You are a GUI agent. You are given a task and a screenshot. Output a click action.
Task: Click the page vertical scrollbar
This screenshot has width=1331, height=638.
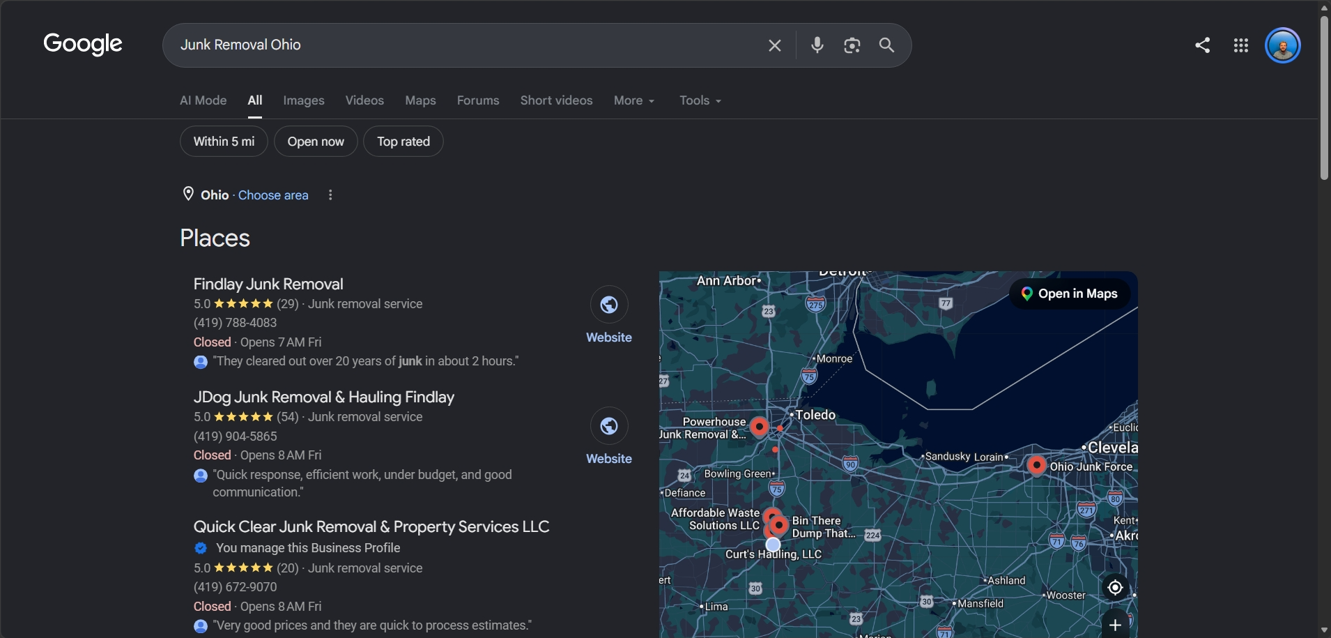[1324, 98]
